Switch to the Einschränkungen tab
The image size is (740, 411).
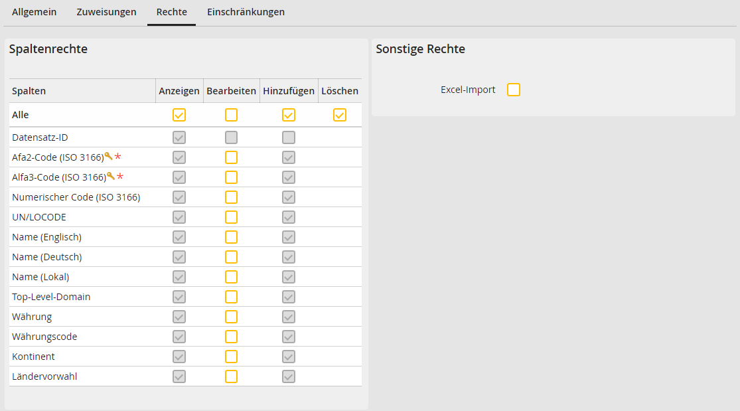click(x=246, y=12)
